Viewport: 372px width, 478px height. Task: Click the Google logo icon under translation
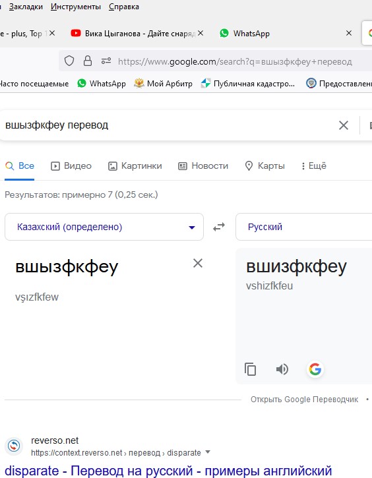point(315,369)
